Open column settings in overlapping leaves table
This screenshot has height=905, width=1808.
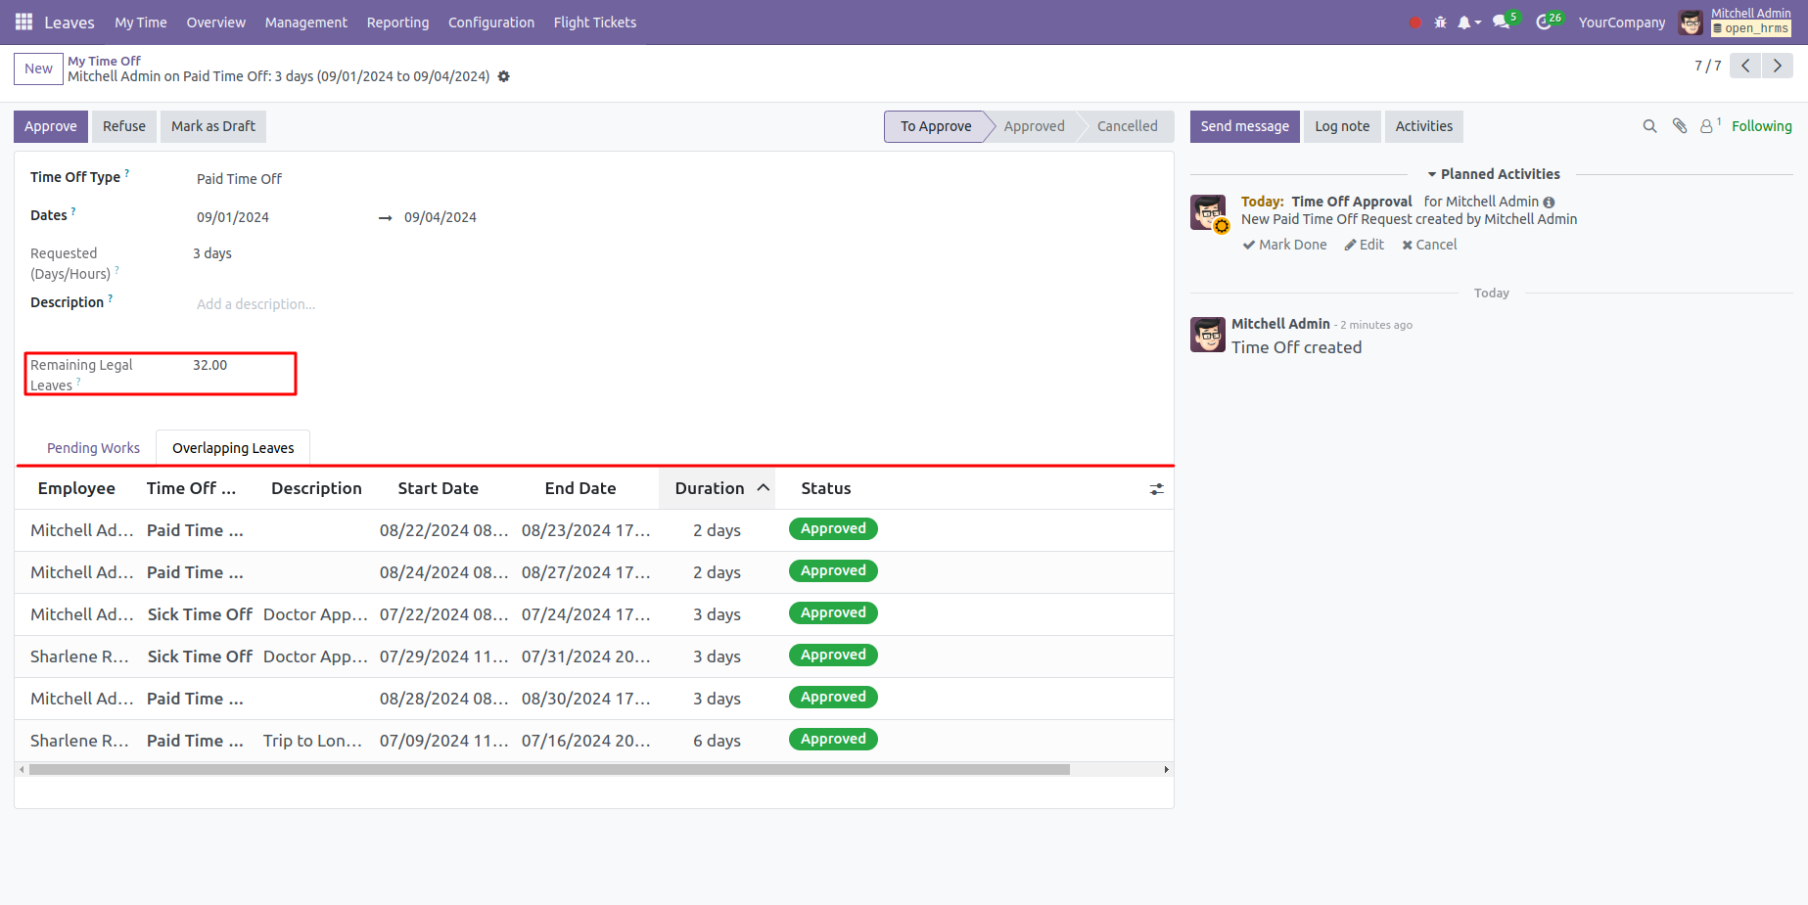click(x=1156, y=489)
